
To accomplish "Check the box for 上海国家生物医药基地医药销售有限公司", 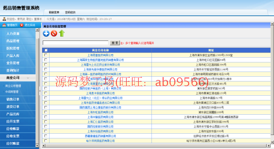I will [46, 60].
